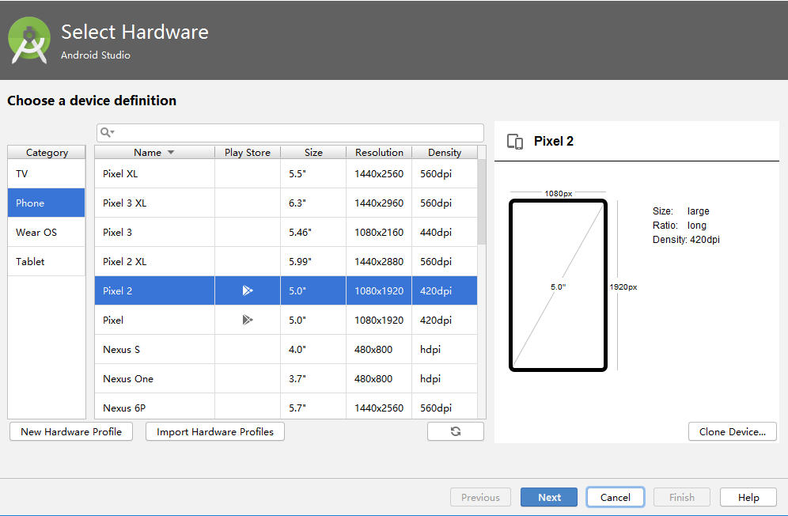Click the 3.7" size cell
Screen dimensions: 788x516
(313, 378)
